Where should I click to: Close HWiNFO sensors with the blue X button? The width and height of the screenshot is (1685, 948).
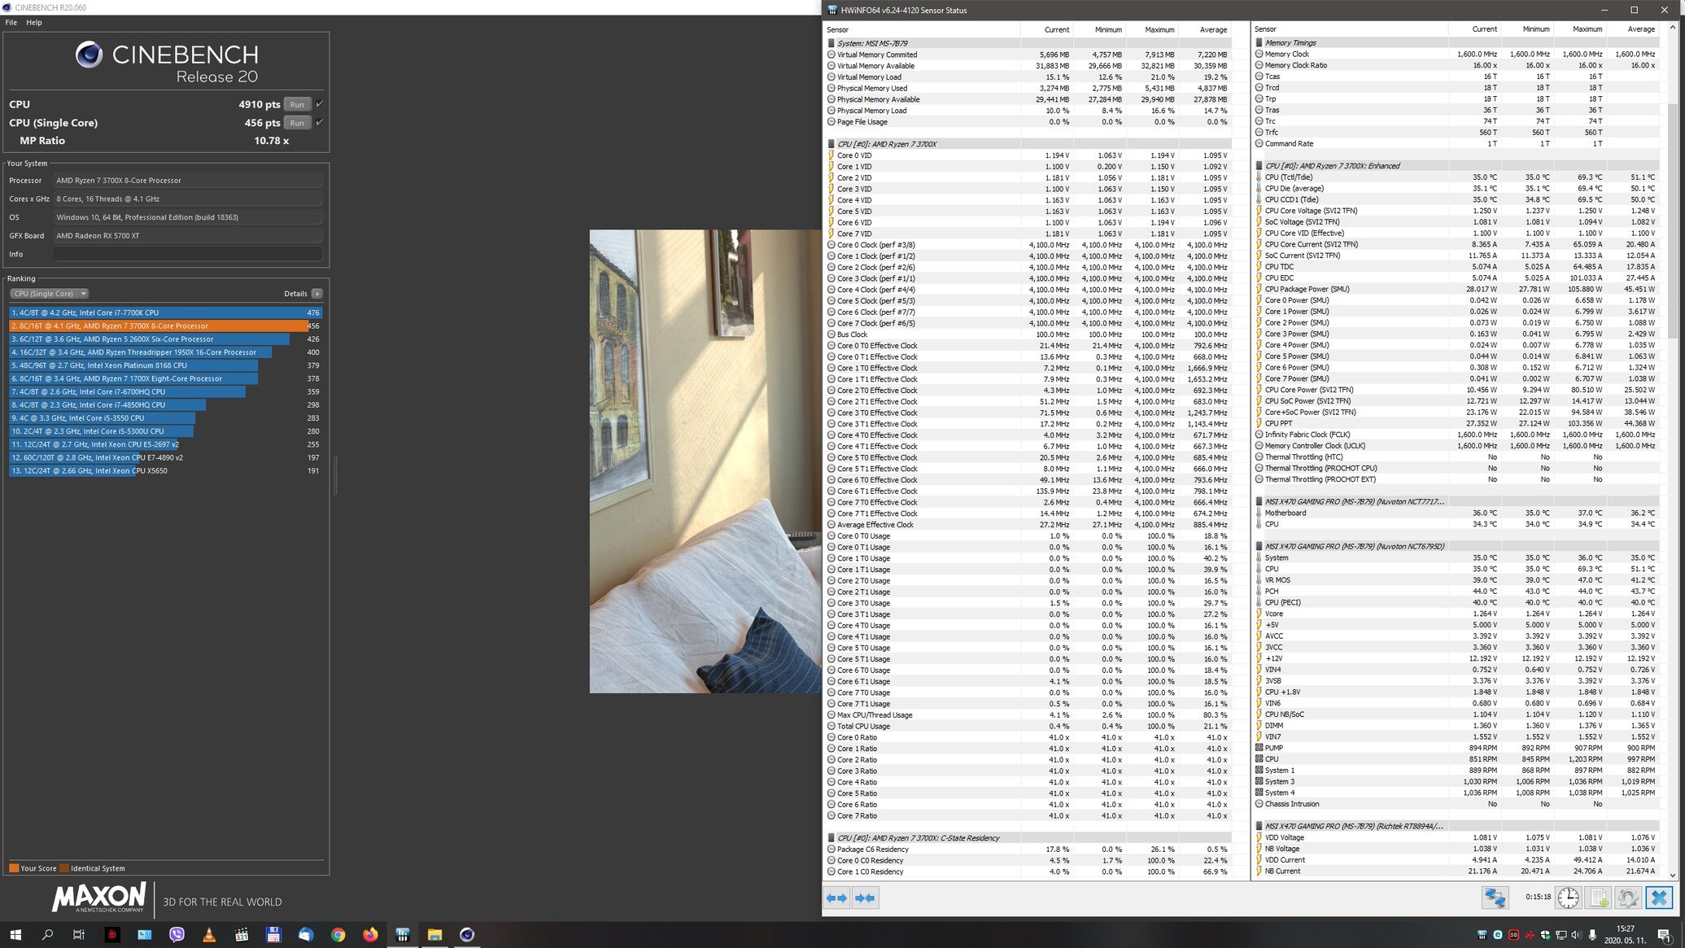pyautogui.click(x=1658, y=898)
